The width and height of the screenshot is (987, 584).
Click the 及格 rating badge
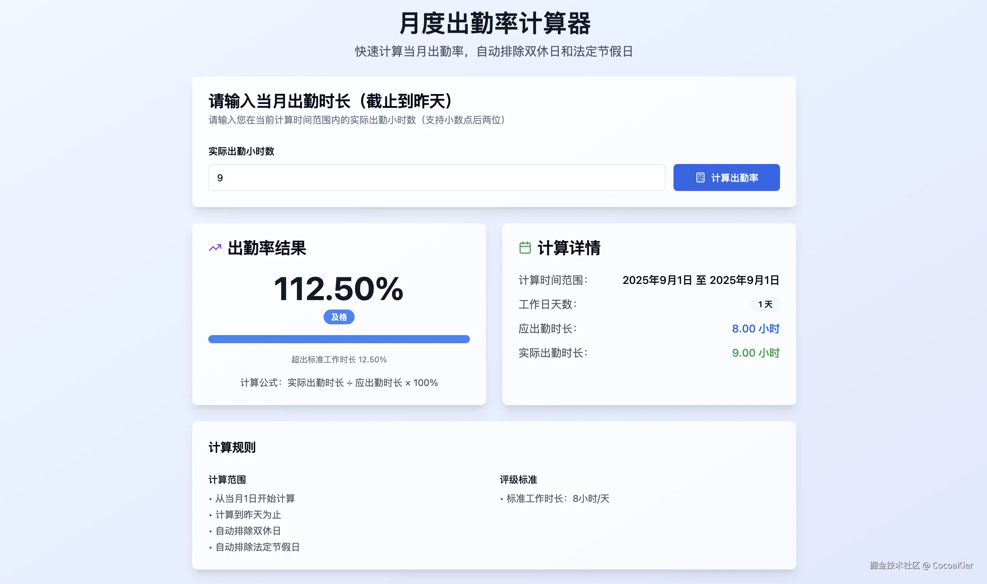click(x=338, y=317)
